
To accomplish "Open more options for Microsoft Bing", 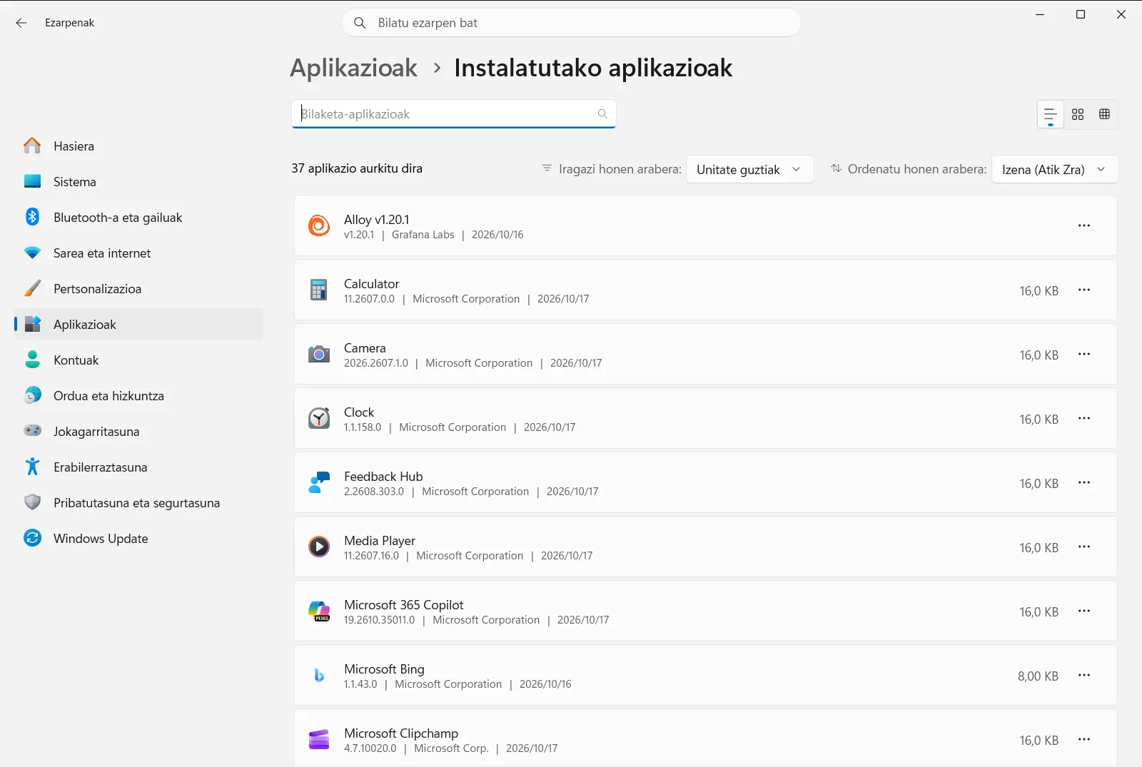I will (1084, 675).
